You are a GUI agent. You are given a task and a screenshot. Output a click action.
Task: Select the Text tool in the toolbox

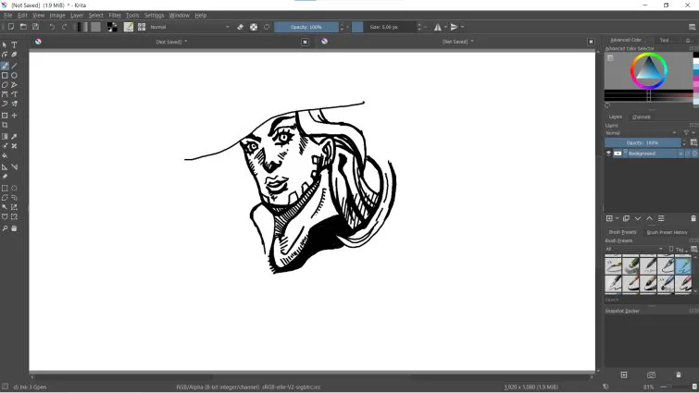click(14, 45)
